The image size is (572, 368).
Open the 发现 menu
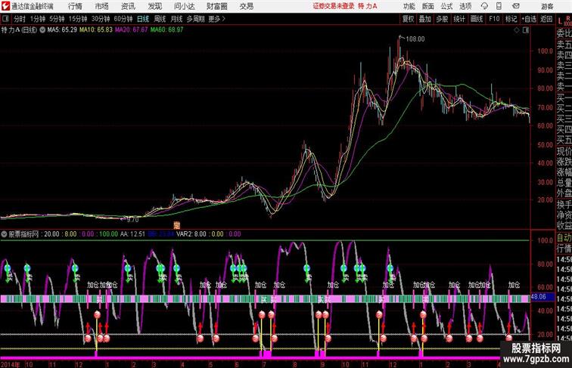tap(154, 6)
